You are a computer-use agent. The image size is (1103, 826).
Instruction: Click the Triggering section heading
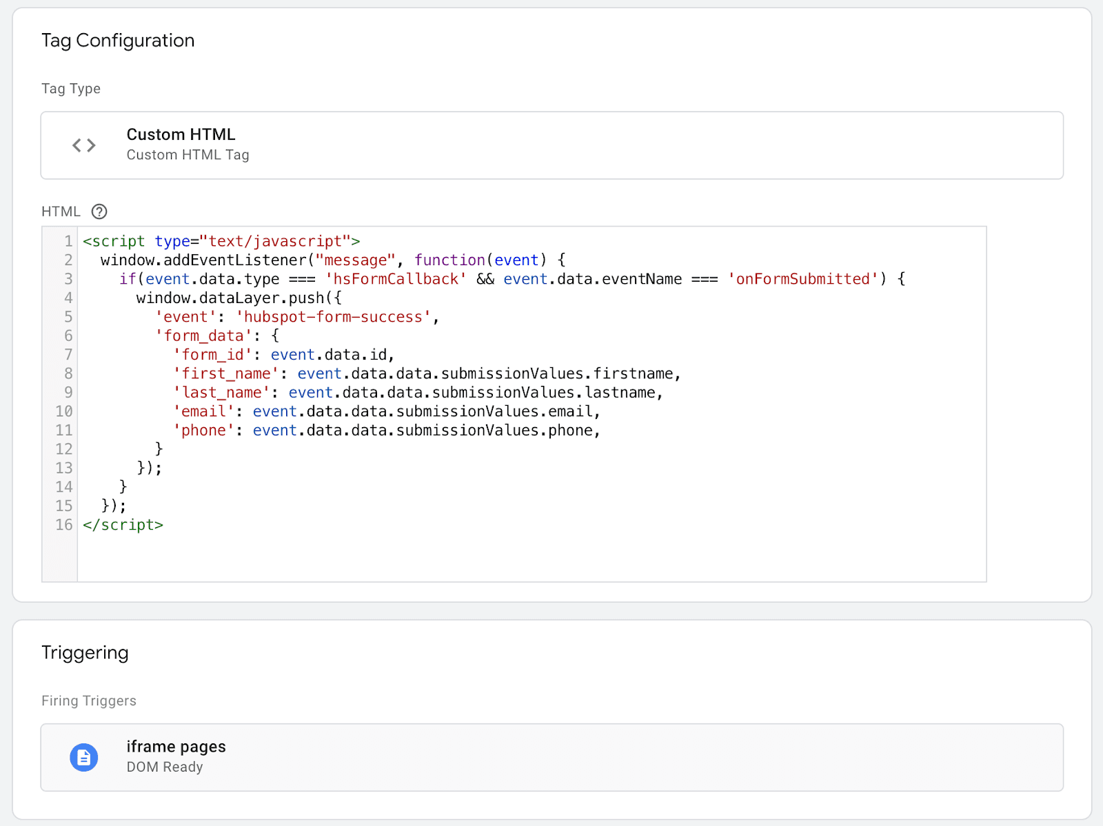(85, 652)
